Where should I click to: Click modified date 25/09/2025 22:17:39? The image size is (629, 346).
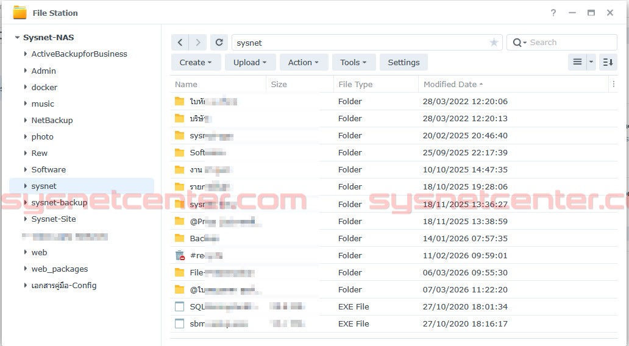coord(465,152)
